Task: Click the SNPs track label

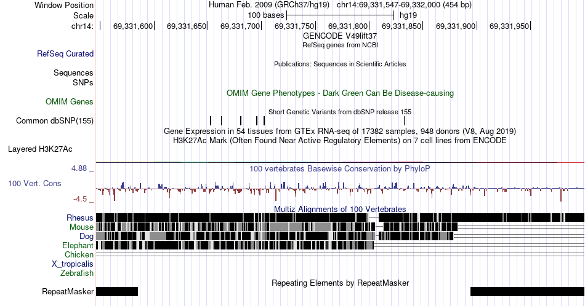Action: pyautogui.click(x=83, y=82)
